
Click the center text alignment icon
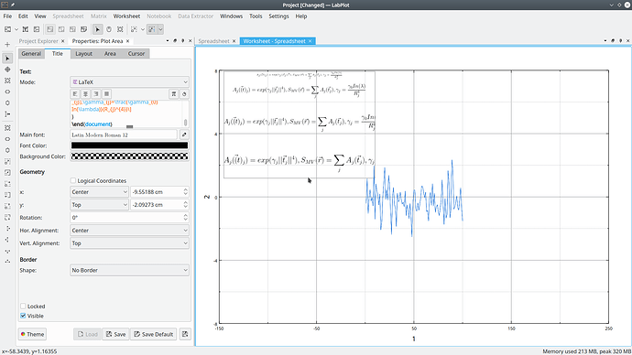[85, 93]
